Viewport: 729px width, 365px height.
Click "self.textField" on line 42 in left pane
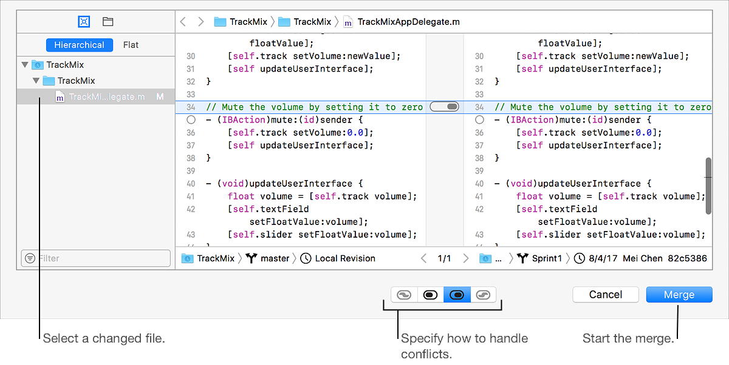coord(271,209)
